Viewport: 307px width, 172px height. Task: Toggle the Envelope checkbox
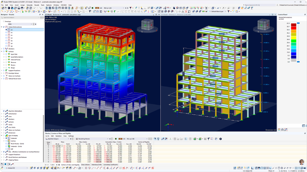[4, 22]
